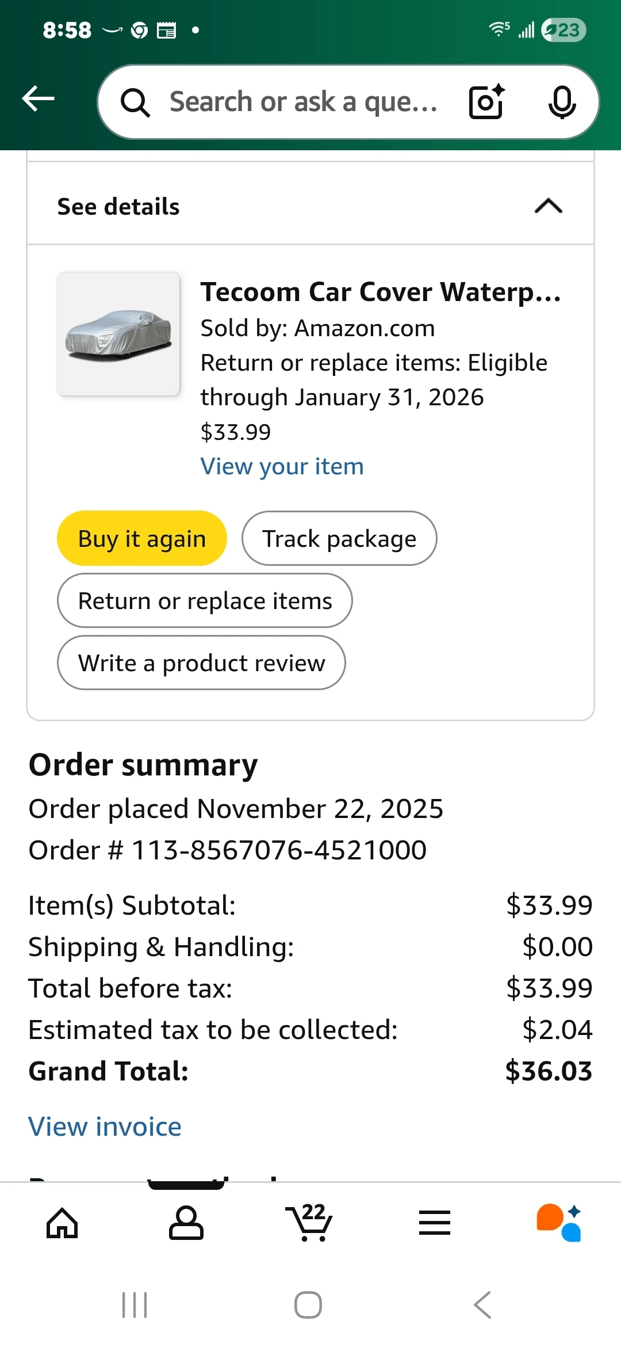
Task: Start voice search with microphone
Action: click(561, 102)
